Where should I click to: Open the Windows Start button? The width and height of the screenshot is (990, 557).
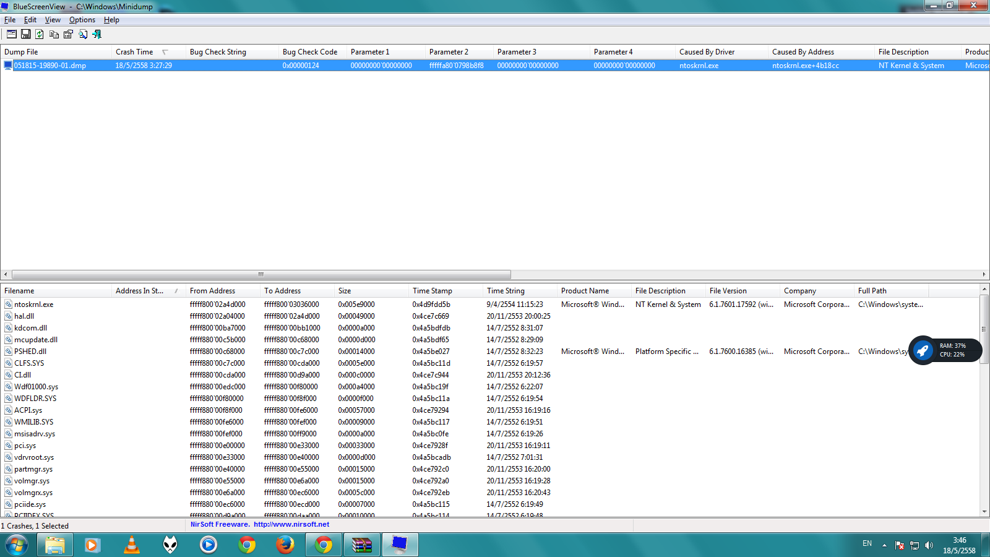click(x=17, y=545)
